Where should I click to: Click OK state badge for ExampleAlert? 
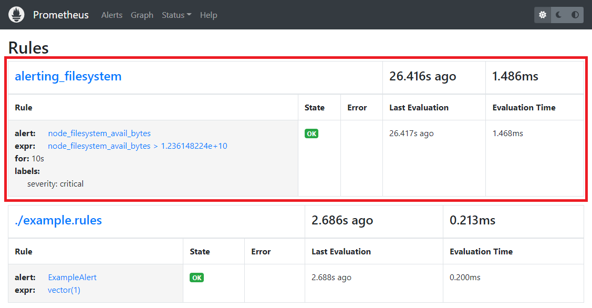point(196,278)
